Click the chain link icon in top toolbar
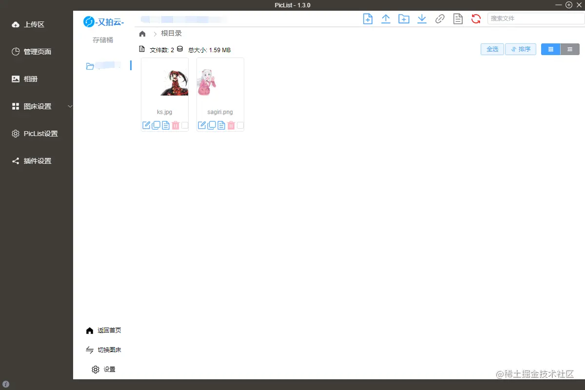 click(x=440, y=19)
